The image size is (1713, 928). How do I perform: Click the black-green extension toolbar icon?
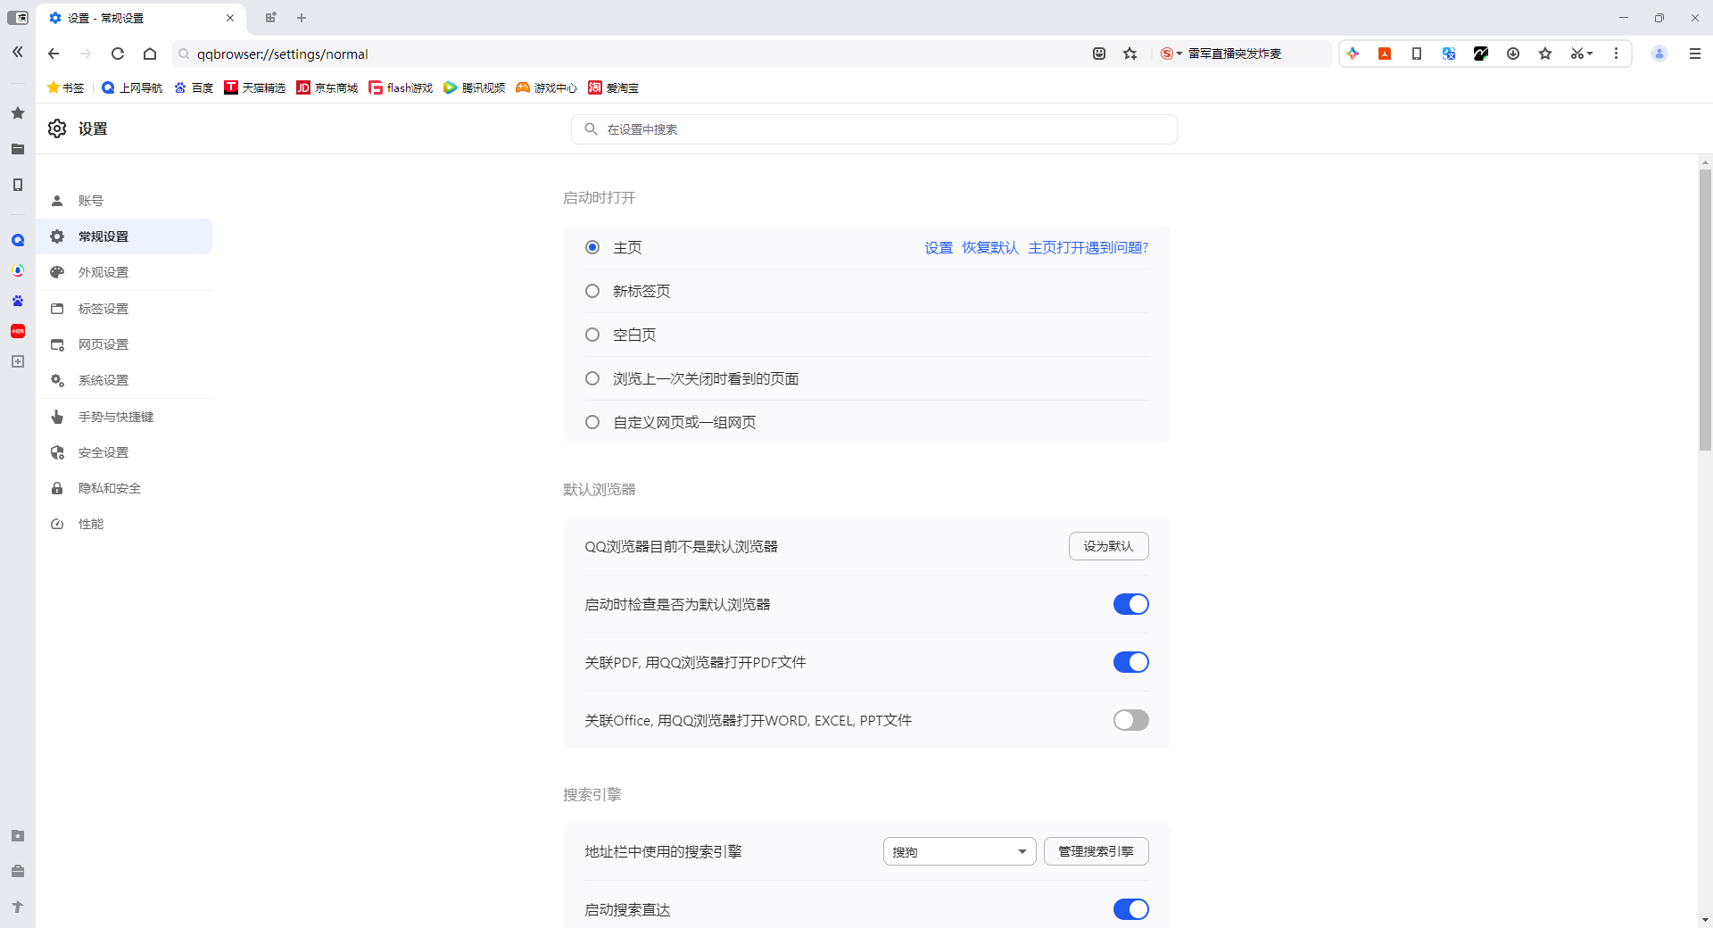(x=1481, y=54)
